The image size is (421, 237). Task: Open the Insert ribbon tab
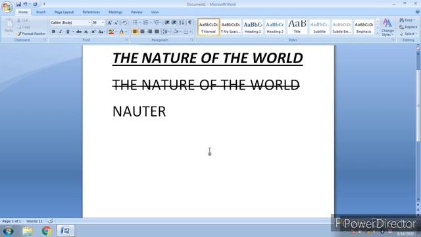coord(41,12)
